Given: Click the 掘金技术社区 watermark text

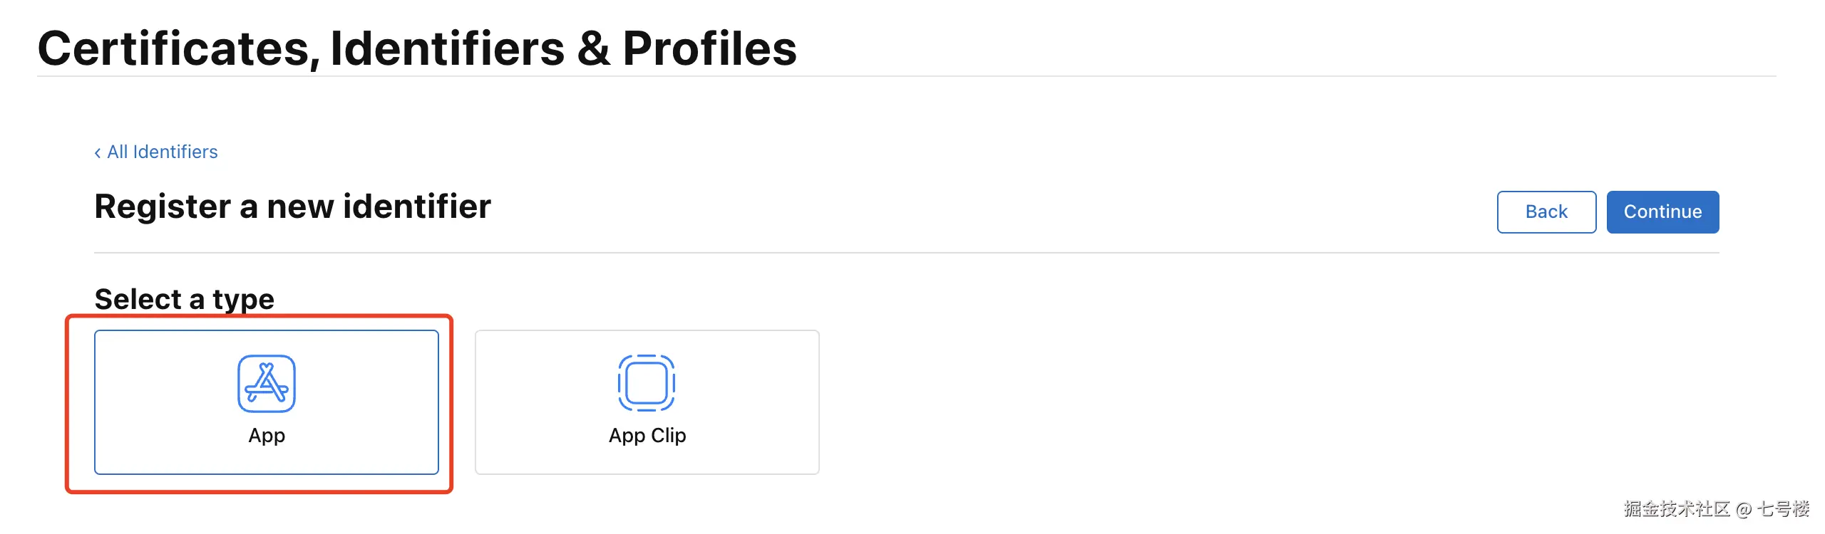Looking at the screenshot, I should (x=1677, y=509).
